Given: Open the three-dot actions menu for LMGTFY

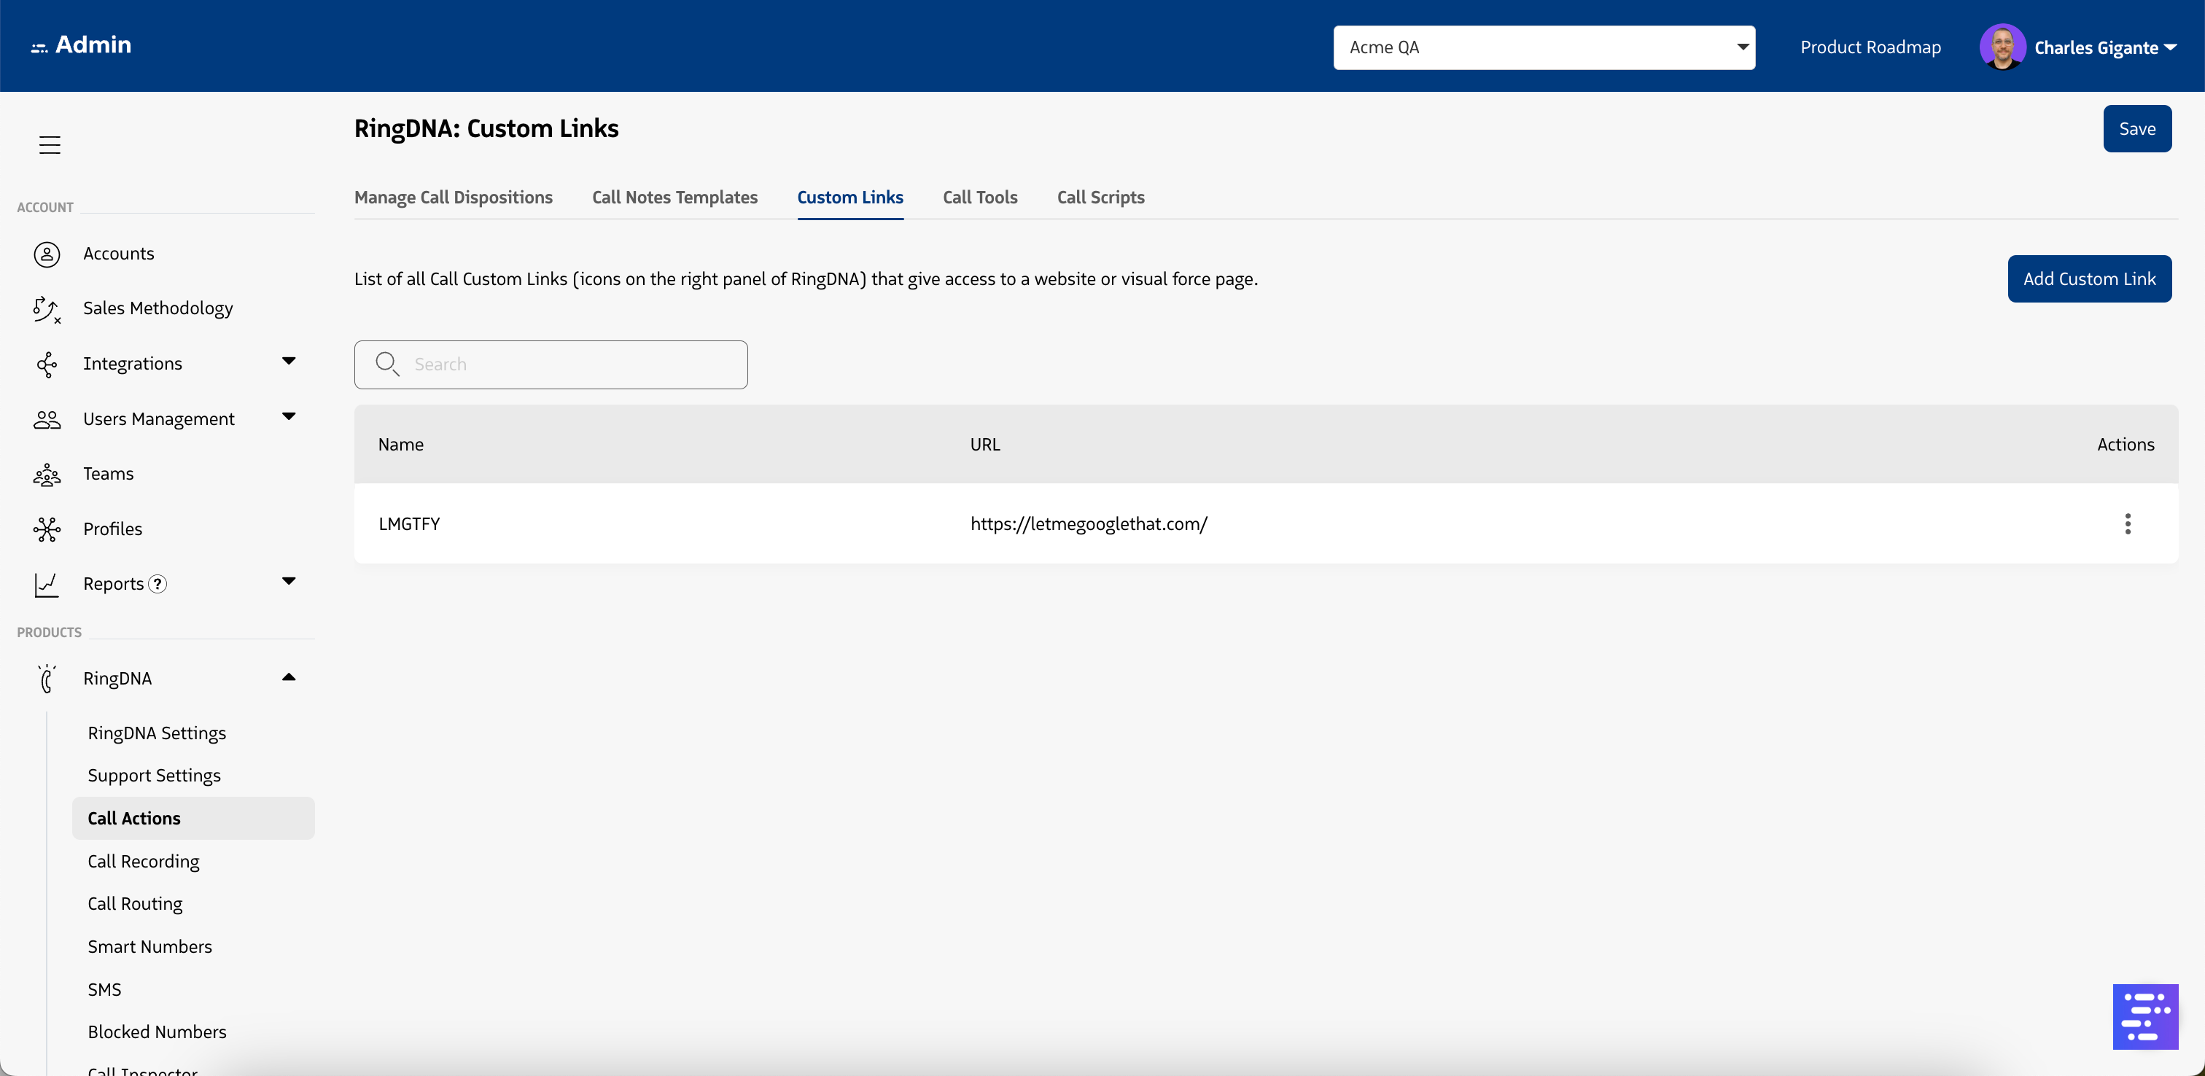Looking at the screenshot, I should 2127,524.
